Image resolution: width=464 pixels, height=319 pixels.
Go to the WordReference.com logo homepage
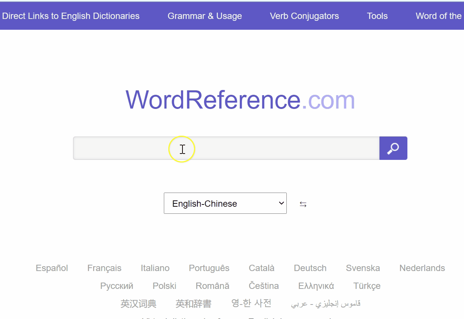click(x=240, y=100)
